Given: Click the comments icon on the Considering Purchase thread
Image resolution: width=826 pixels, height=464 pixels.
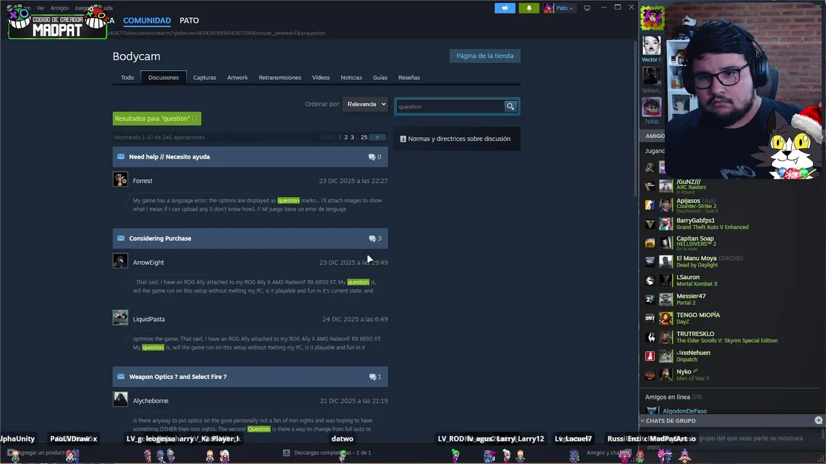Looking at the screenshot, I should point(372,238).
